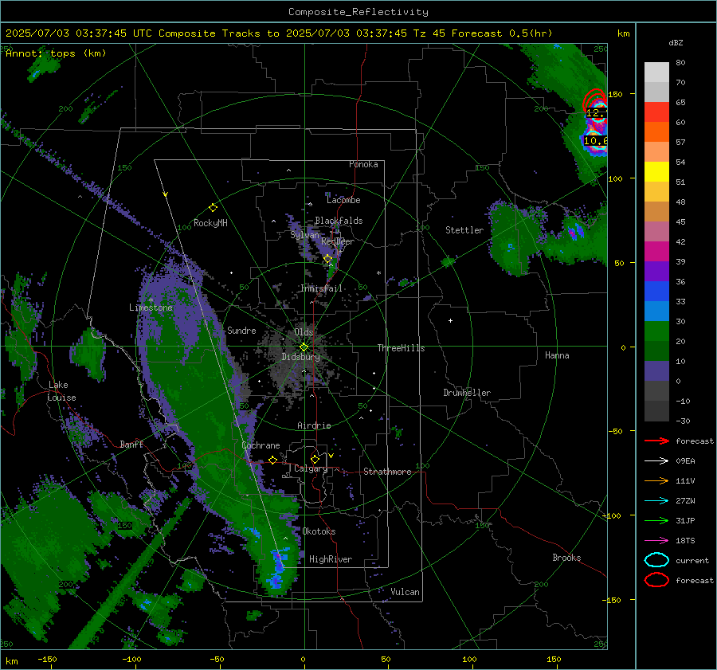Click the yellow diamond marker below Cochrane
This screenshot has width=717, height=670.
click(x=272, y=460)
